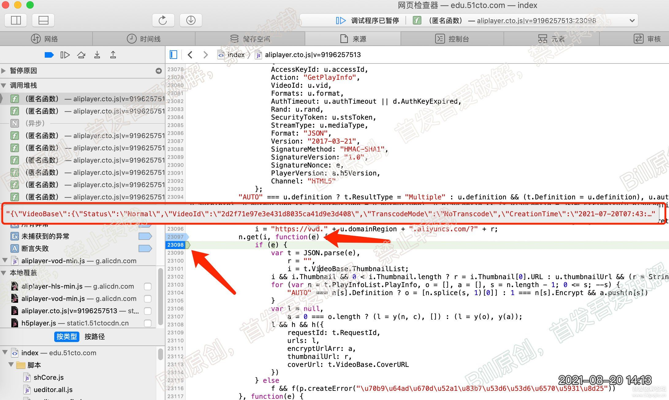Click the aliplayer.cto.js:23098 link in status bar
The image size is (669, 400).
coord(537,21)
